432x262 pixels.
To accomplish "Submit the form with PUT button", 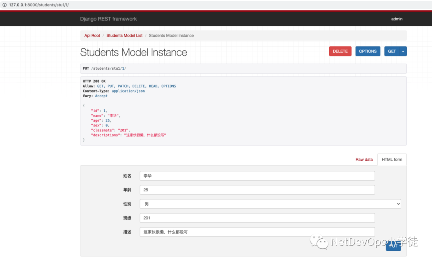I will coord(393,246).
